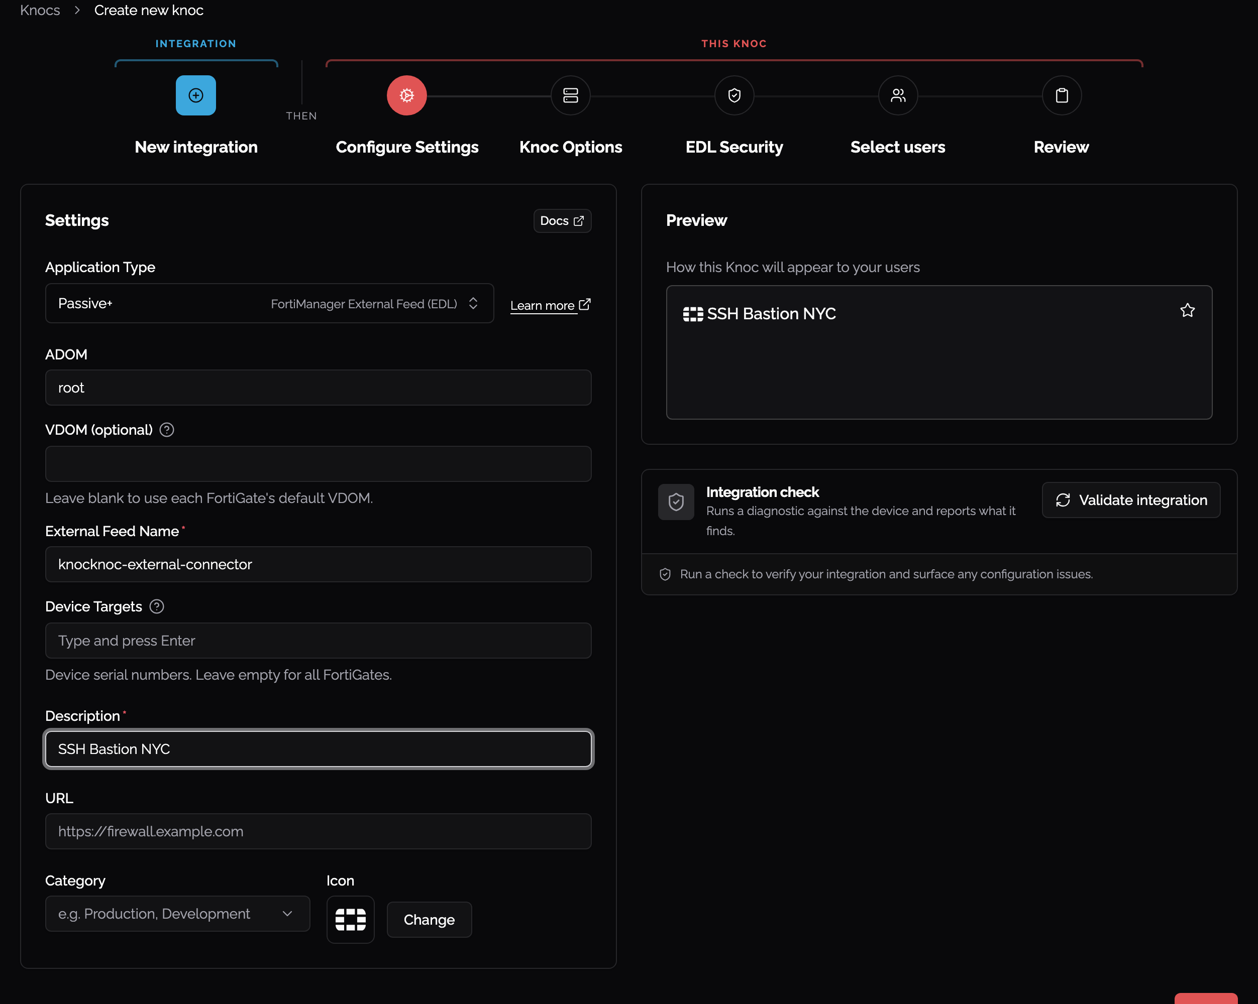1258x1004 pixels.
Task: Click the SSH Bastion NYC preview title
Action: (x=771, y=314)
